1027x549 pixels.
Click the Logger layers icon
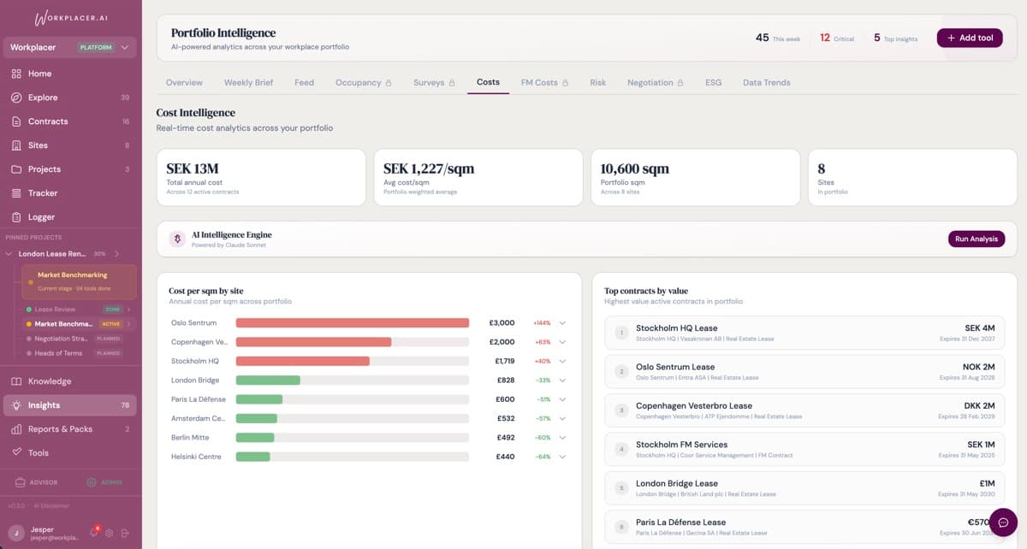pos(16,217)
